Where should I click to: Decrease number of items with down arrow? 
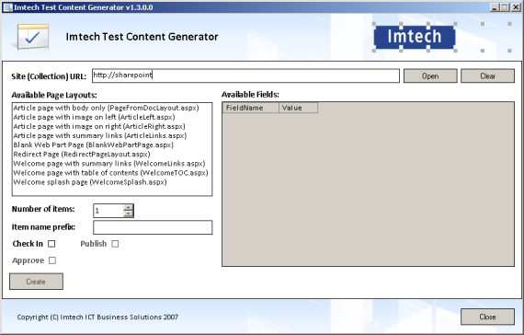click(128, 214)
